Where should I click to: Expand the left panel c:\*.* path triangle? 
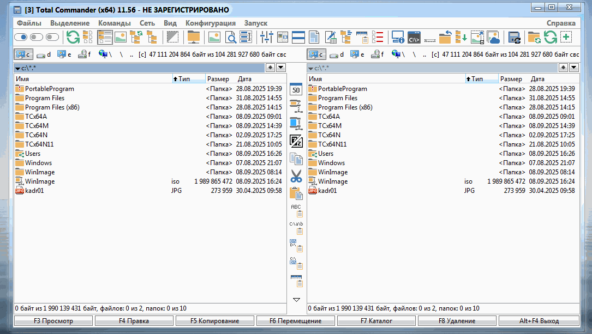pyautogui.click(x=17, y=68)
